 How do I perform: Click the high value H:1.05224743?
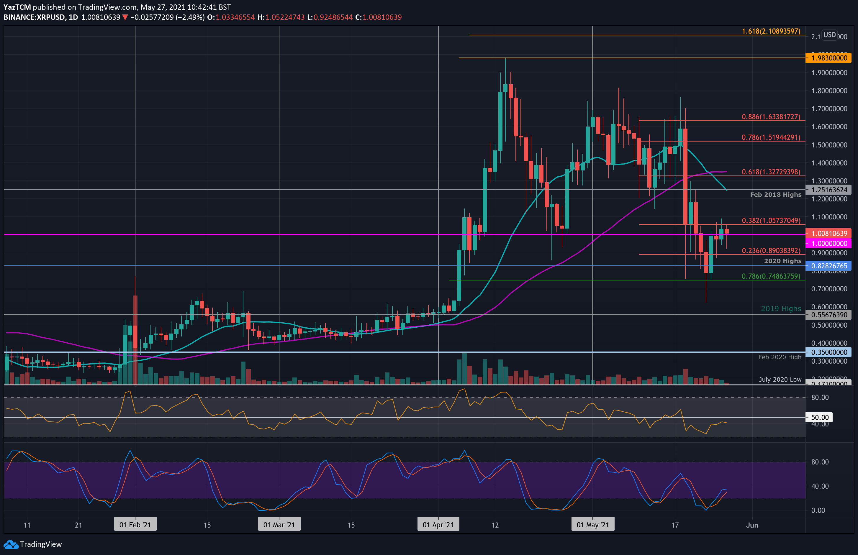(281, 17)
